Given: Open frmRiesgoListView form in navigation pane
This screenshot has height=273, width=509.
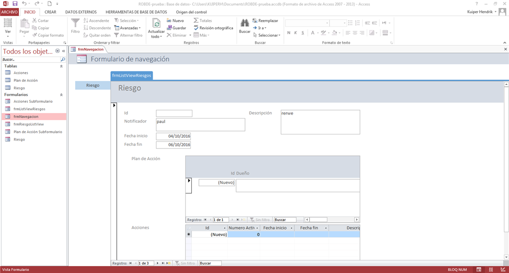Looking at the screenshot, I should (x=28, y=124).
